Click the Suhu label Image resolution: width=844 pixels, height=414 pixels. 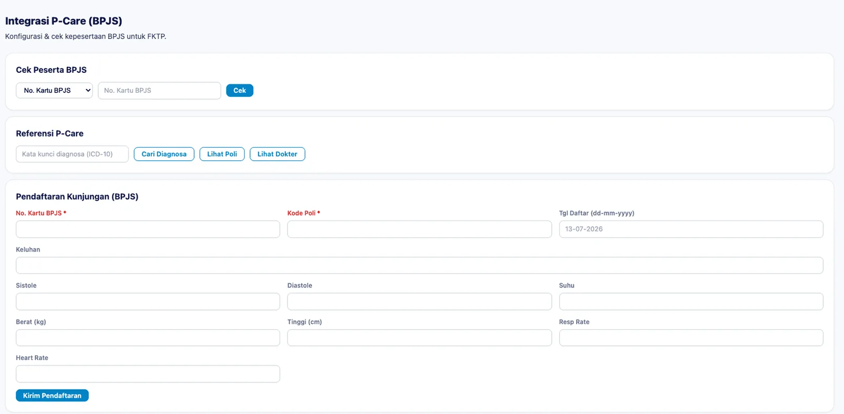(567, 285)
